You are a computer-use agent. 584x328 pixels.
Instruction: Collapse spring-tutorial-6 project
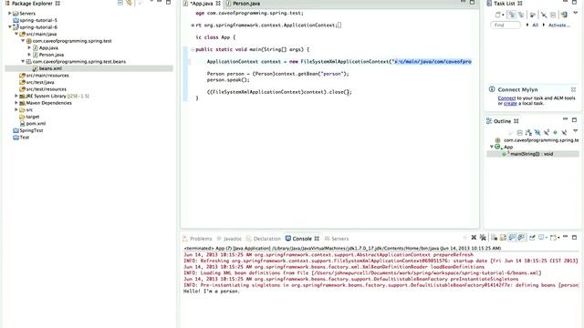[10, 27]
